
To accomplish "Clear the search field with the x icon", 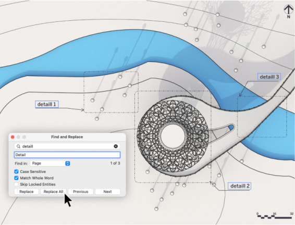I will click(x=116, y=146).
